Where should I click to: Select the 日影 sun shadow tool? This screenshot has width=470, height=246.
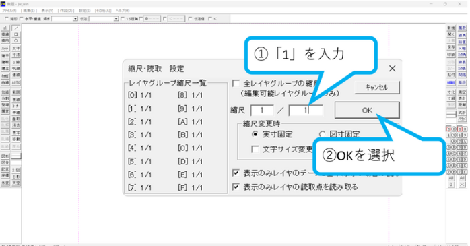pyautogui.click(x=16, y=177)
